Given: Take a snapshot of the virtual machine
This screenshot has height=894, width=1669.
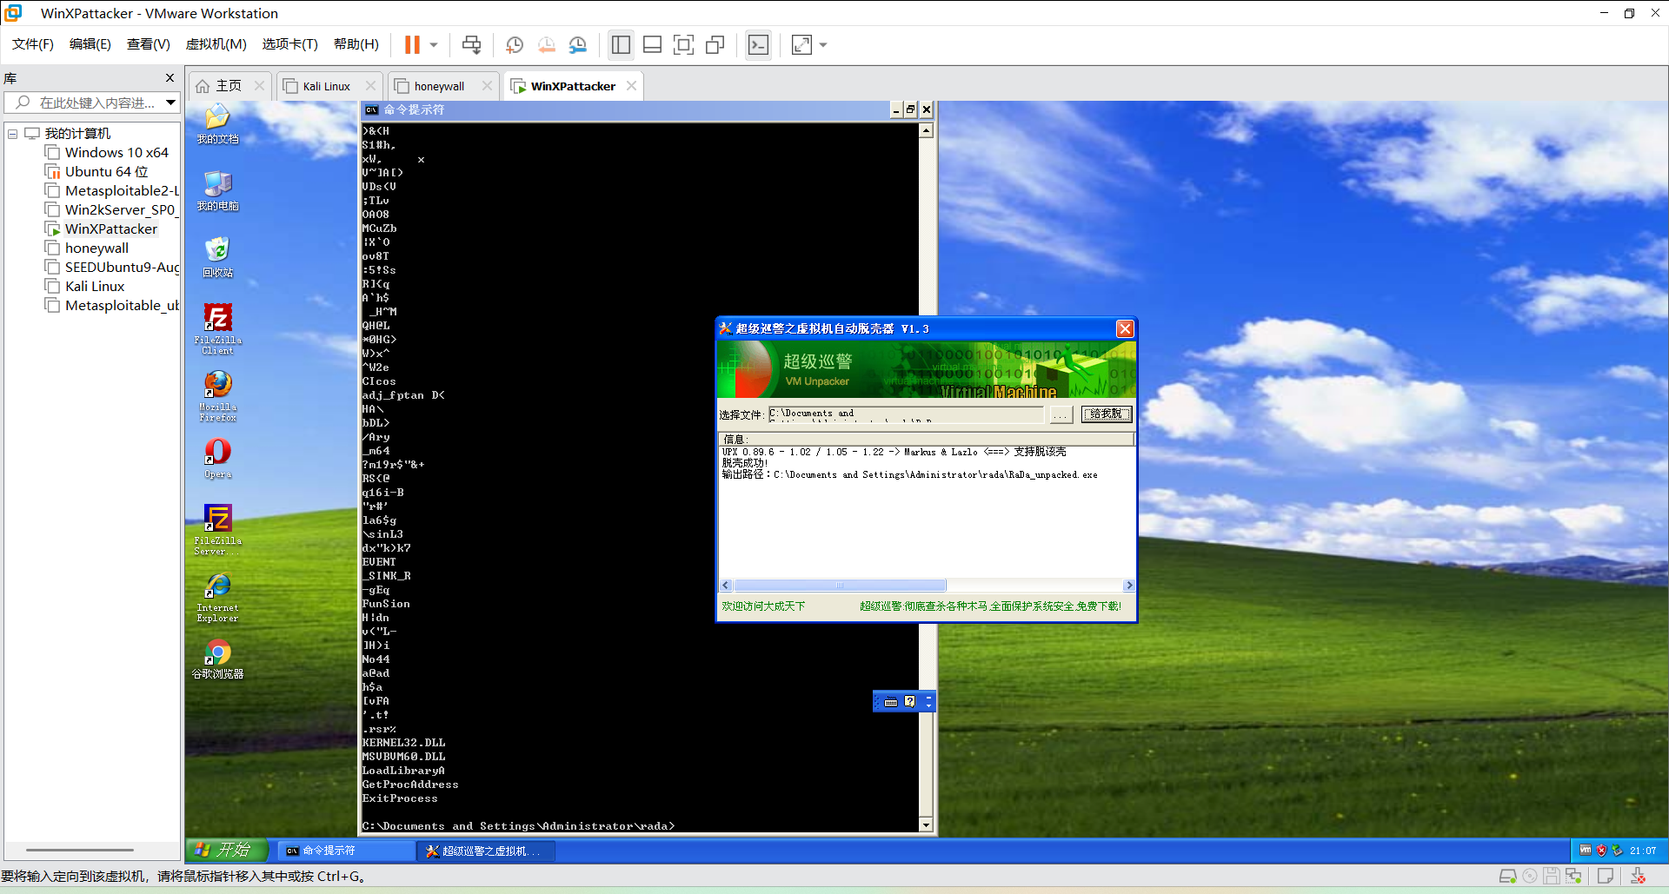Looking at the screenshot, I should [x=515, y=44].
